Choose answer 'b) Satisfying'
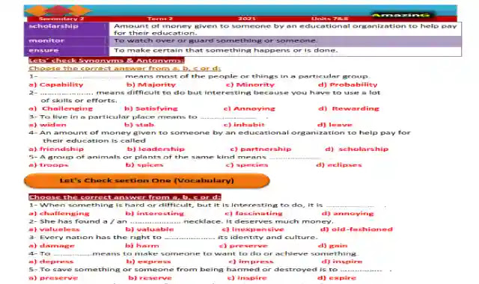 pos(151,108)
